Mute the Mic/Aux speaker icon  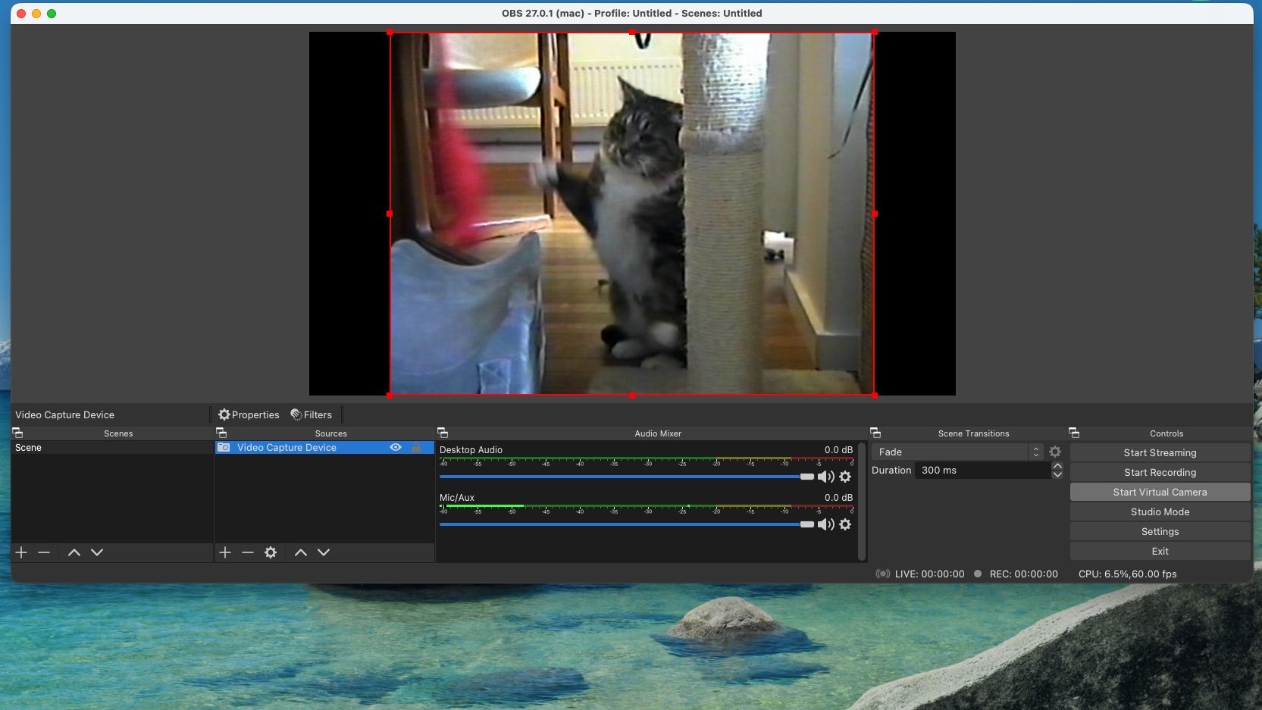tap(825, 524)
